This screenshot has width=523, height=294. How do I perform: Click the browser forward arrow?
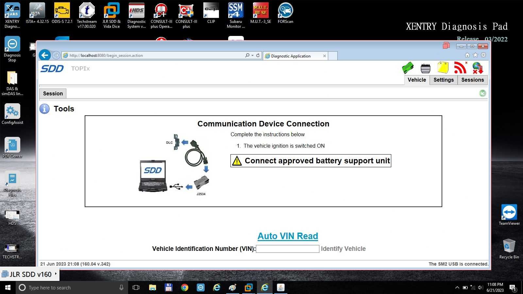(x=56, y=55)
